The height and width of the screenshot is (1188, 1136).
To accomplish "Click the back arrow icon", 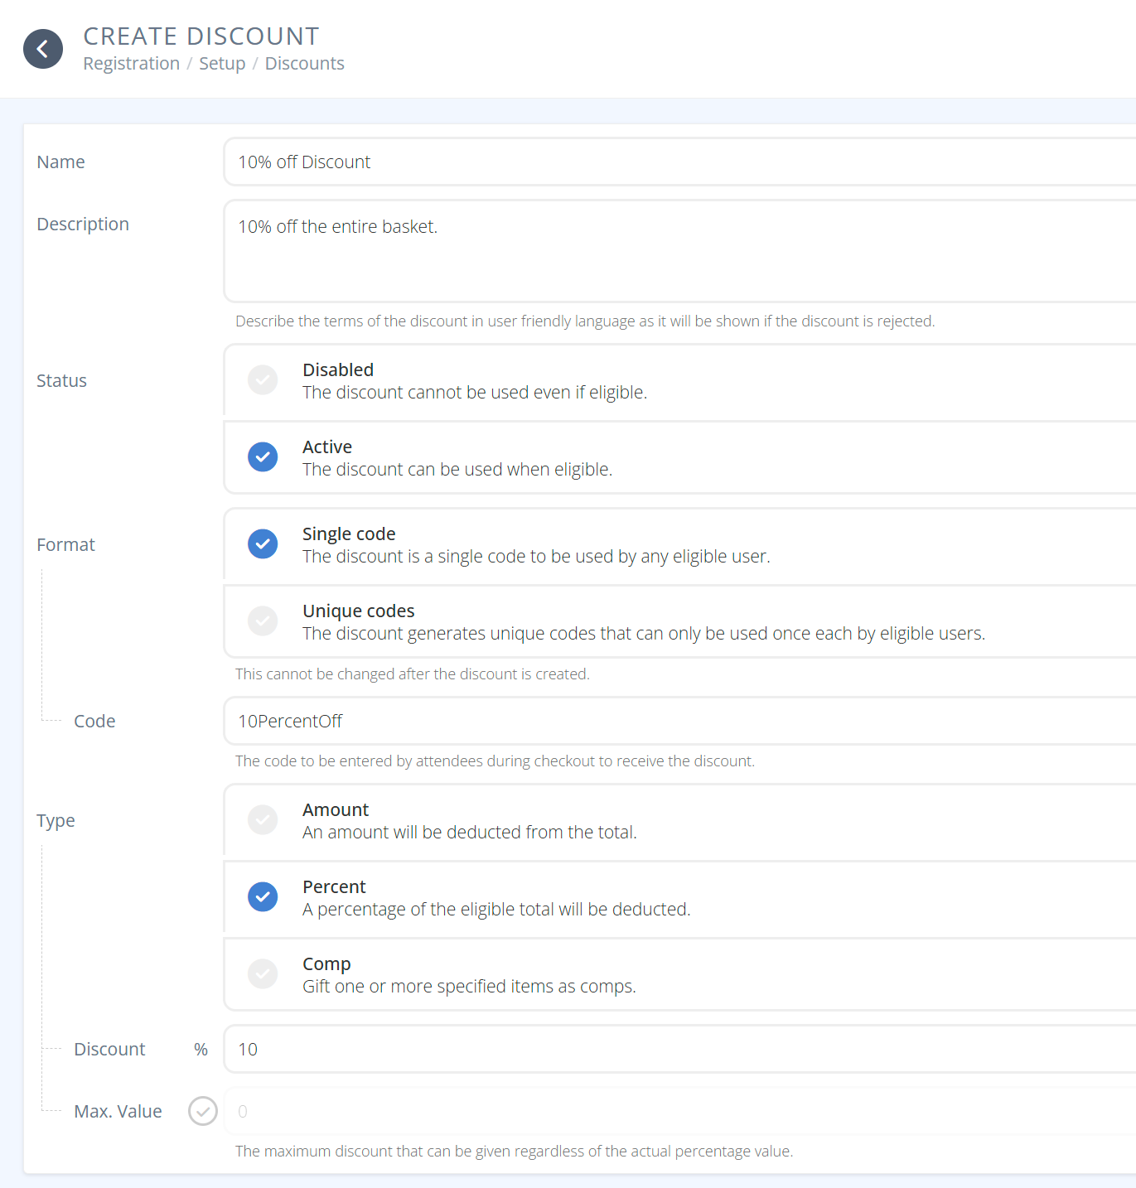I will coord(43,49).
